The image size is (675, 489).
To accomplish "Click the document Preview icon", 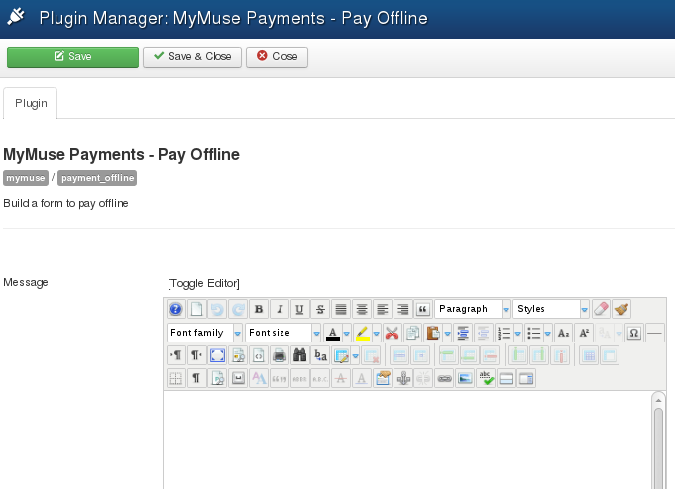I will [x=238, y=355].
